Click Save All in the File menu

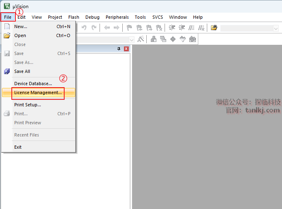(22, 71)
